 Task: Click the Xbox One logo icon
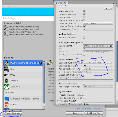pyautogui.click(x=6, y=87)
